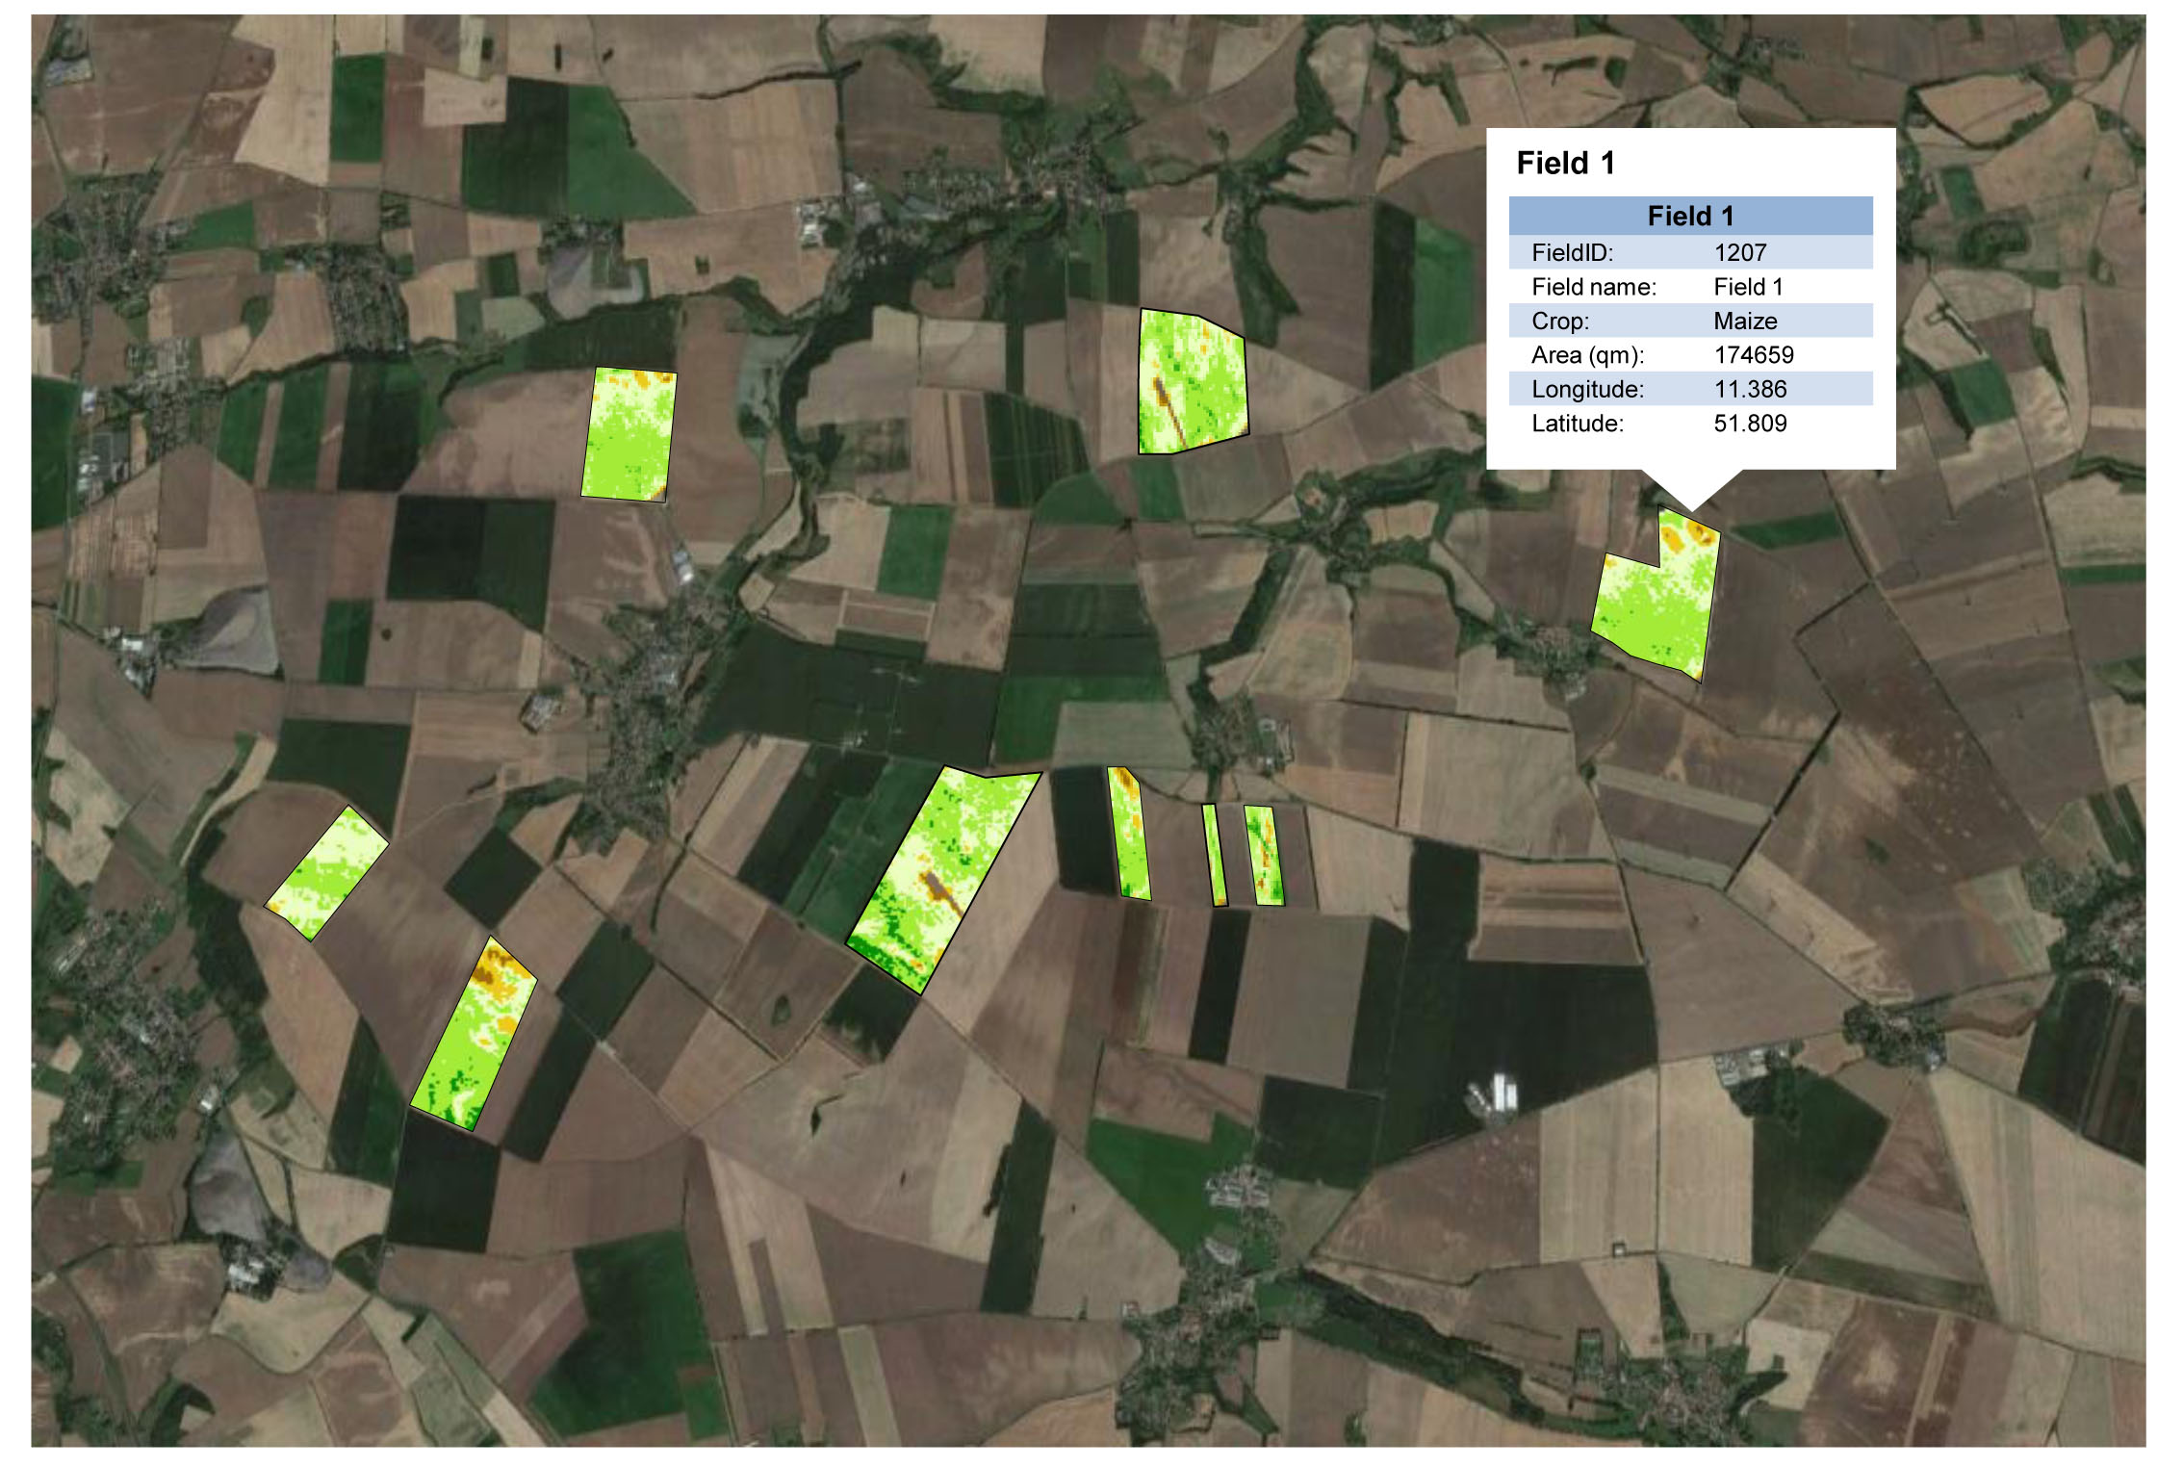The height and width of the screenshot is (1467, 2183).
Task: Select the narrowest strip field polygon
Action: [x=1215, y=855]
